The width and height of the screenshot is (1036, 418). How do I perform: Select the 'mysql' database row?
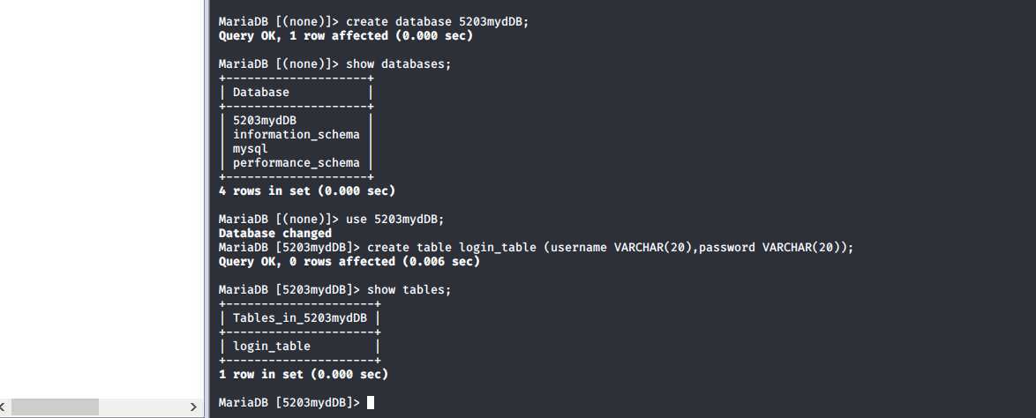pos(251,149)
